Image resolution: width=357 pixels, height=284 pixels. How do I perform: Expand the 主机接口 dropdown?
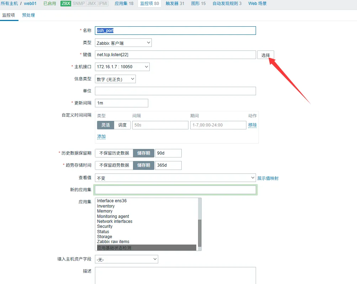tap(122, 67)
